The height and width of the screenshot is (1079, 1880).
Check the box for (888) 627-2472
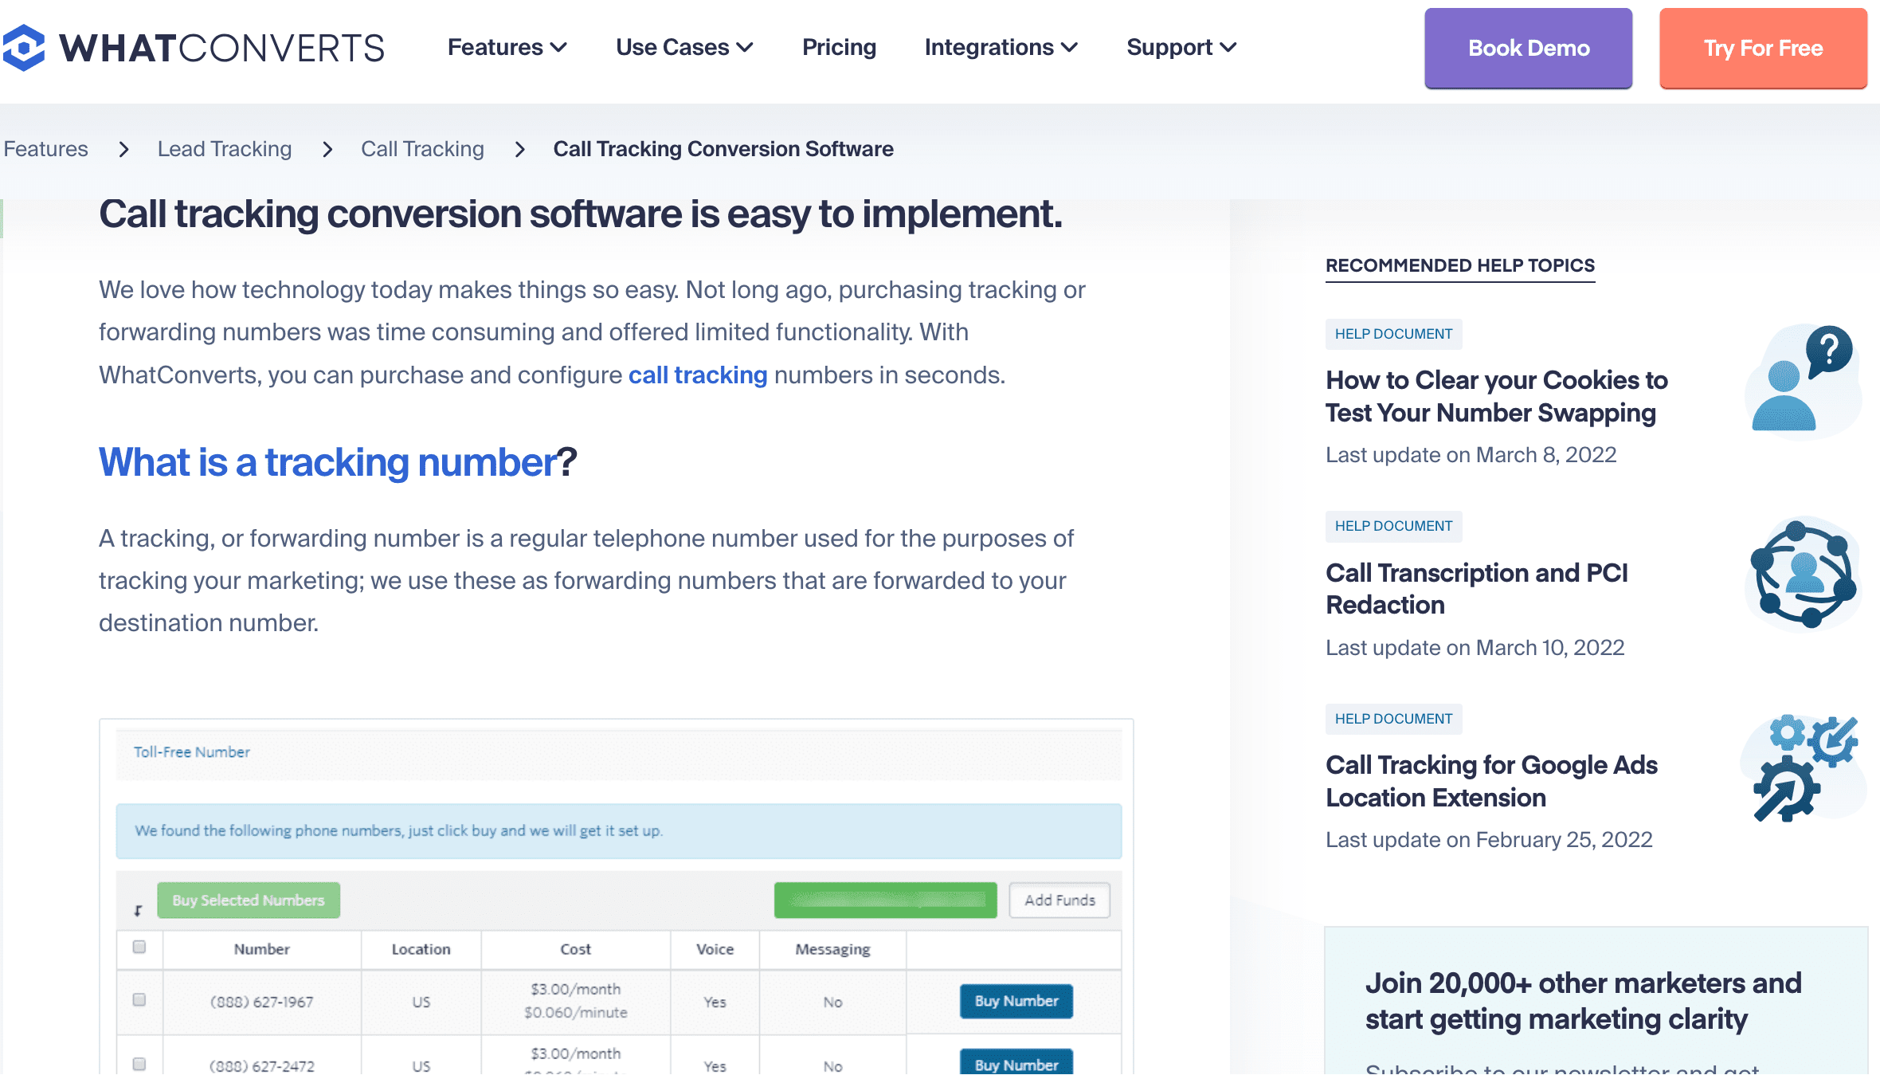click(139, 1064)
